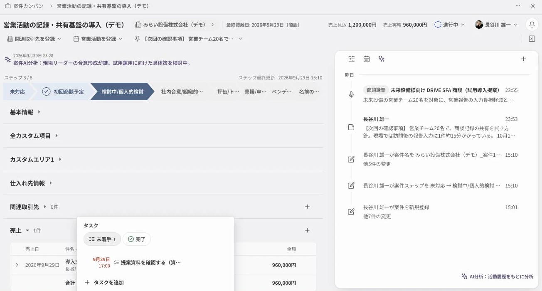Open the 長谷川 雄一 owner dropdown
The height and width of the screenshot is (291, 542).
[496, 25]
